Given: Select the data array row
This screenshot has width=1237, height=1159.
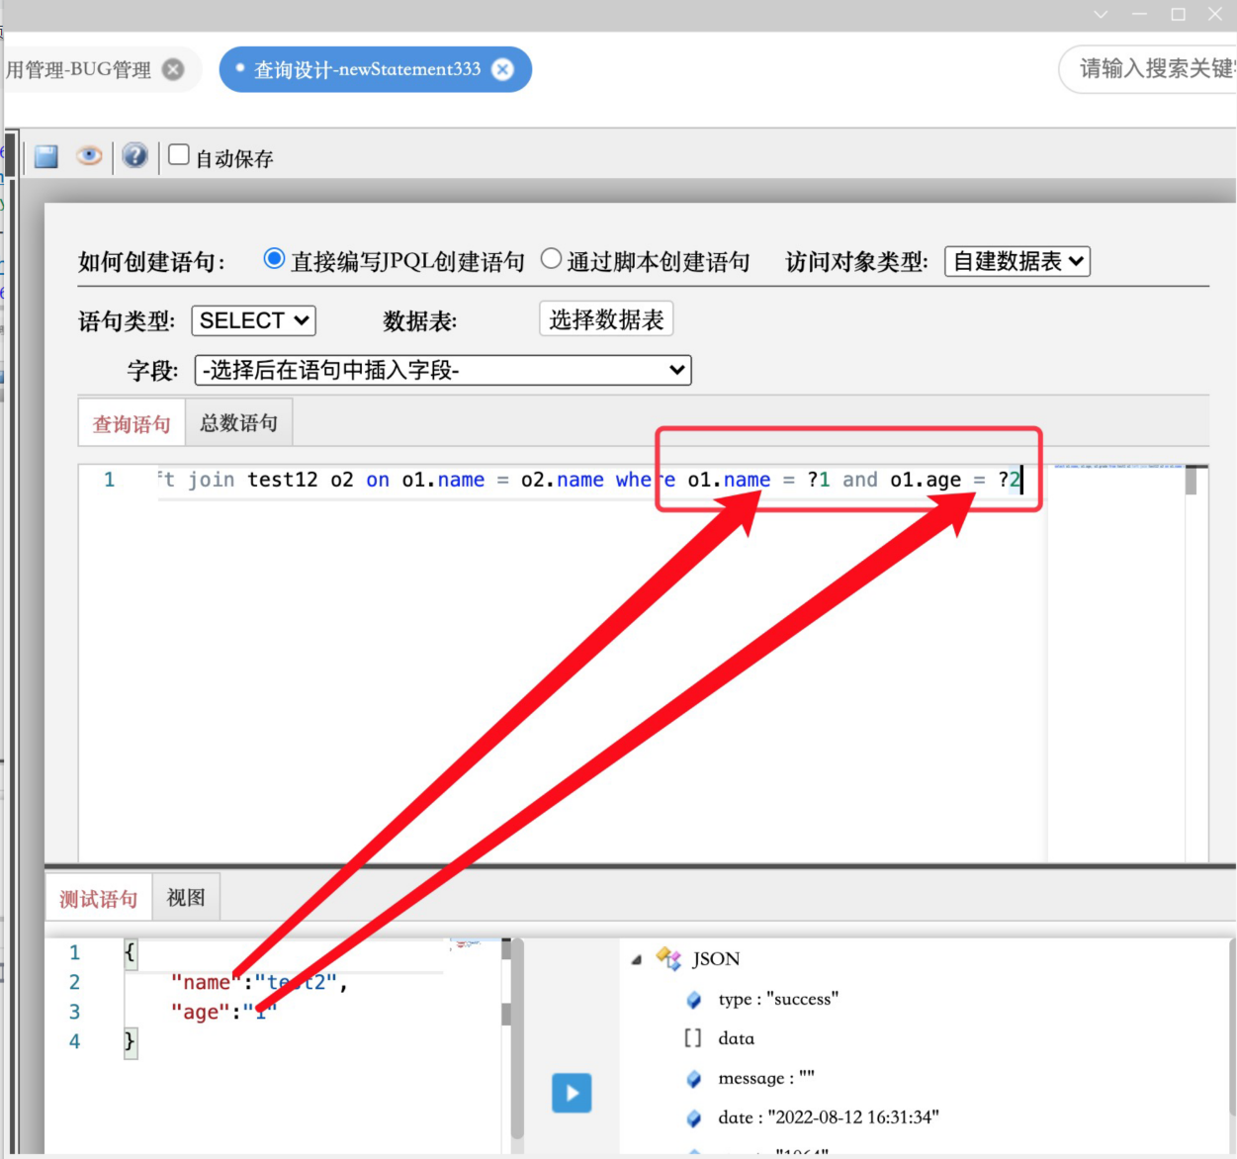Looking at the screenshot, I should (737, 1038).
